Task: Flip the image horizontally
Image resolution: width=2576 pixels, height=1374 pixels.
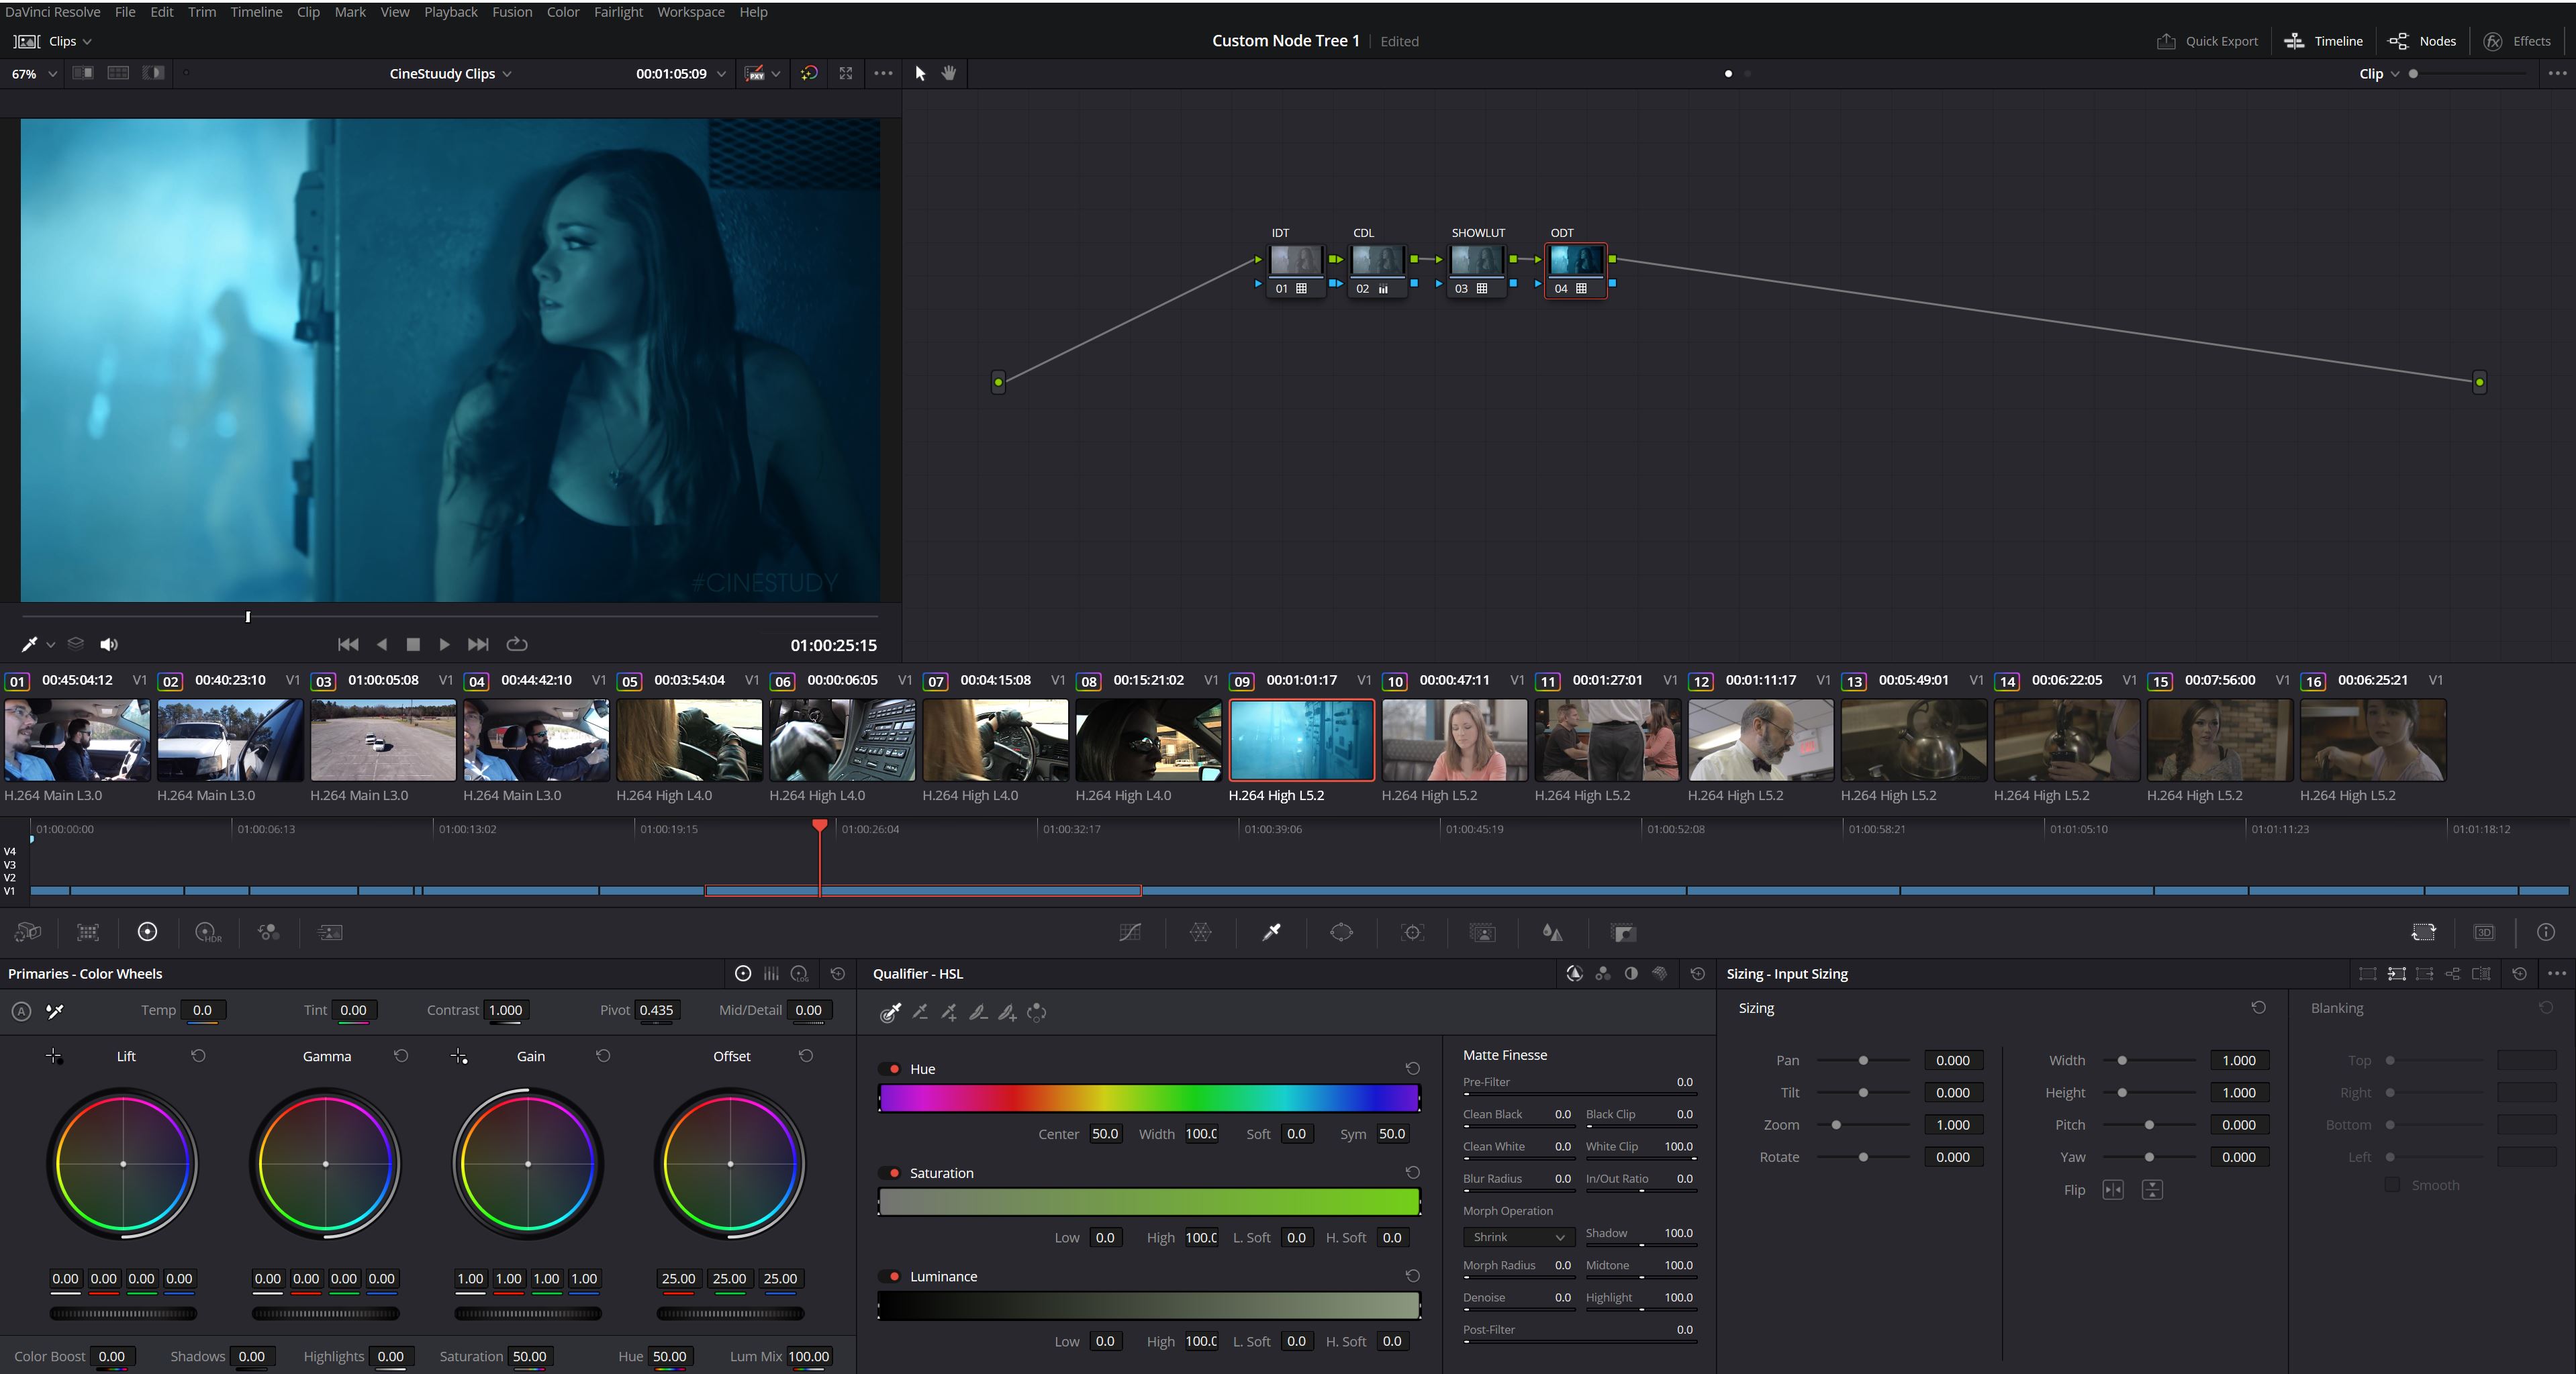Action: coord(2113,1190)
